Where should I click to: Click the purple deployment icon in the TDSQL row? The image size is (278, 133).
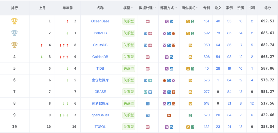pyautogui.click(x=167, y=127)
